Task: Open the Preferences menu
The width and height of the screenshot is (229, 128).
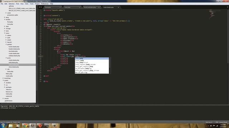Action: [x=45, y=4]
